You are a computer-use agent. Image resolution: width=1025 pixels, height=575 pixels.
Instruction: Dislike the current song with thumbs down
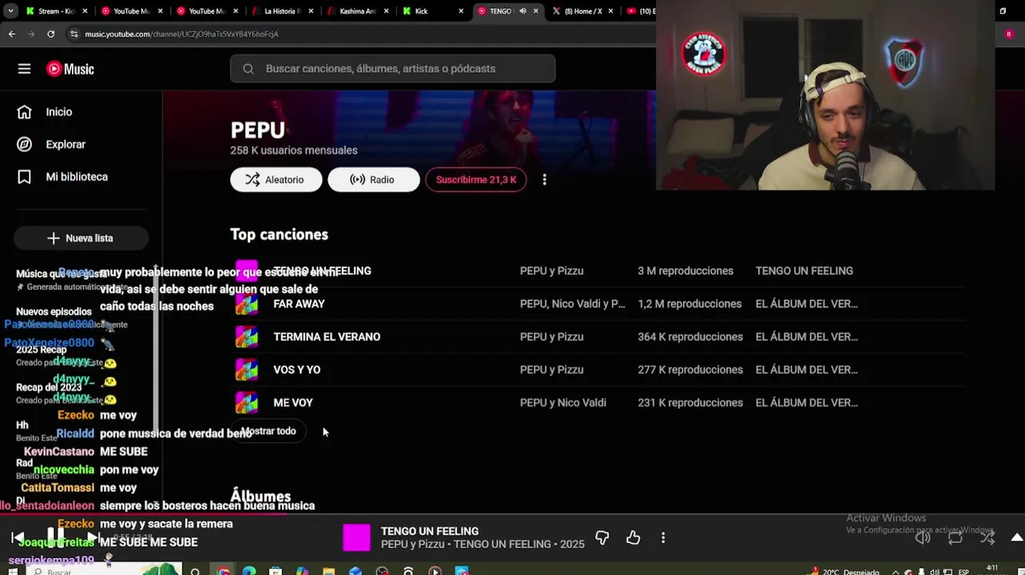click(x=602, y=537)
